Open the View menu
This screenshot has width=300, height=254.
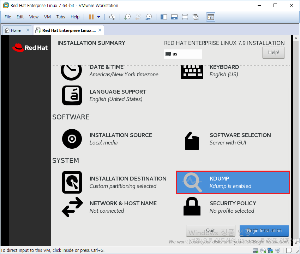34,17
